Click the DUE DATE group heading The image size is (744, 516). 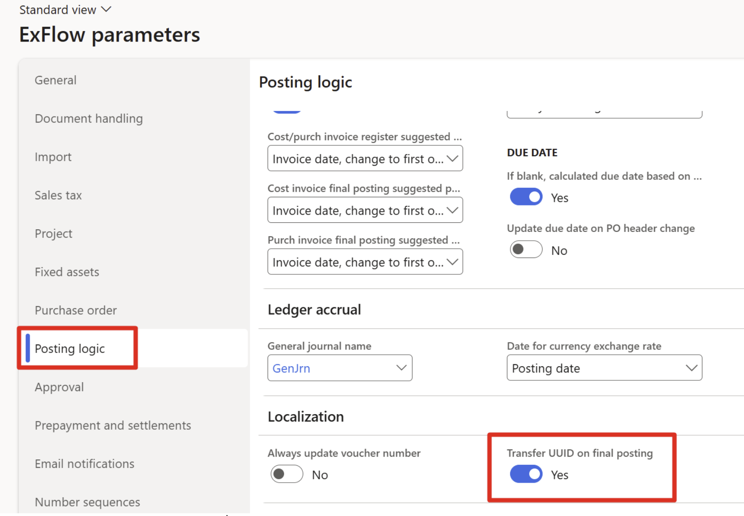point(532,153)
